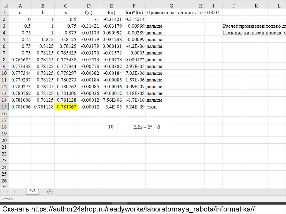Click cell 'Изменив диапазон поиска'

[254, 33]
